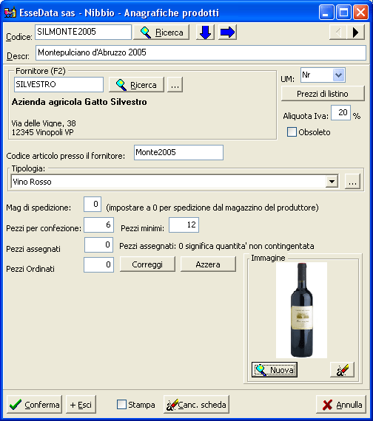Image resolution: width=373 pixels, height=421 pixels.
Task: Click the Descr description input field
Action: coord(201,52)
